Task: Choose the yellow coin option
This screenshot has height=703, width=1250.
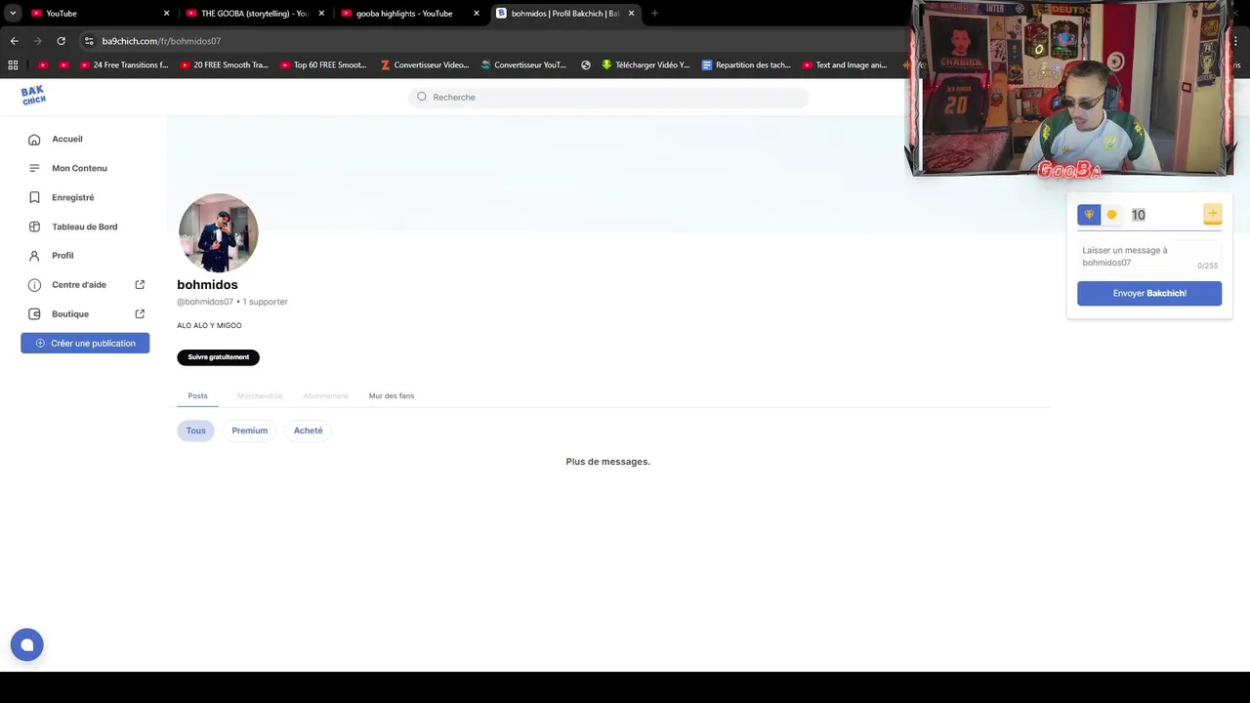Action: [x=1111, y=215]
